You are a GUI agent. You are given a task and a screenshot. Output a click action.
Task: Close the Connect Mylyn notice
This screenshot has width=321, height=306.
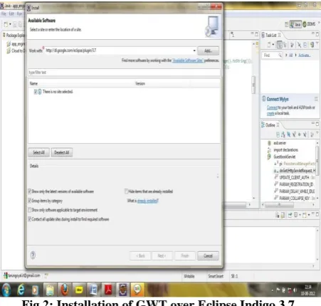coord(316,99)
